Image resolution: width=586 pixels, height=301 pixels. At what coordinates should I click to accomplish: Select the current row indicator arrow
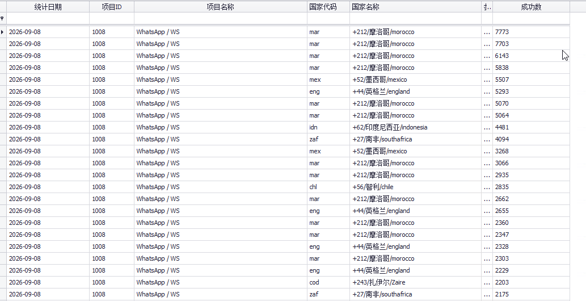pyautogui.click(x=3, y=32)
